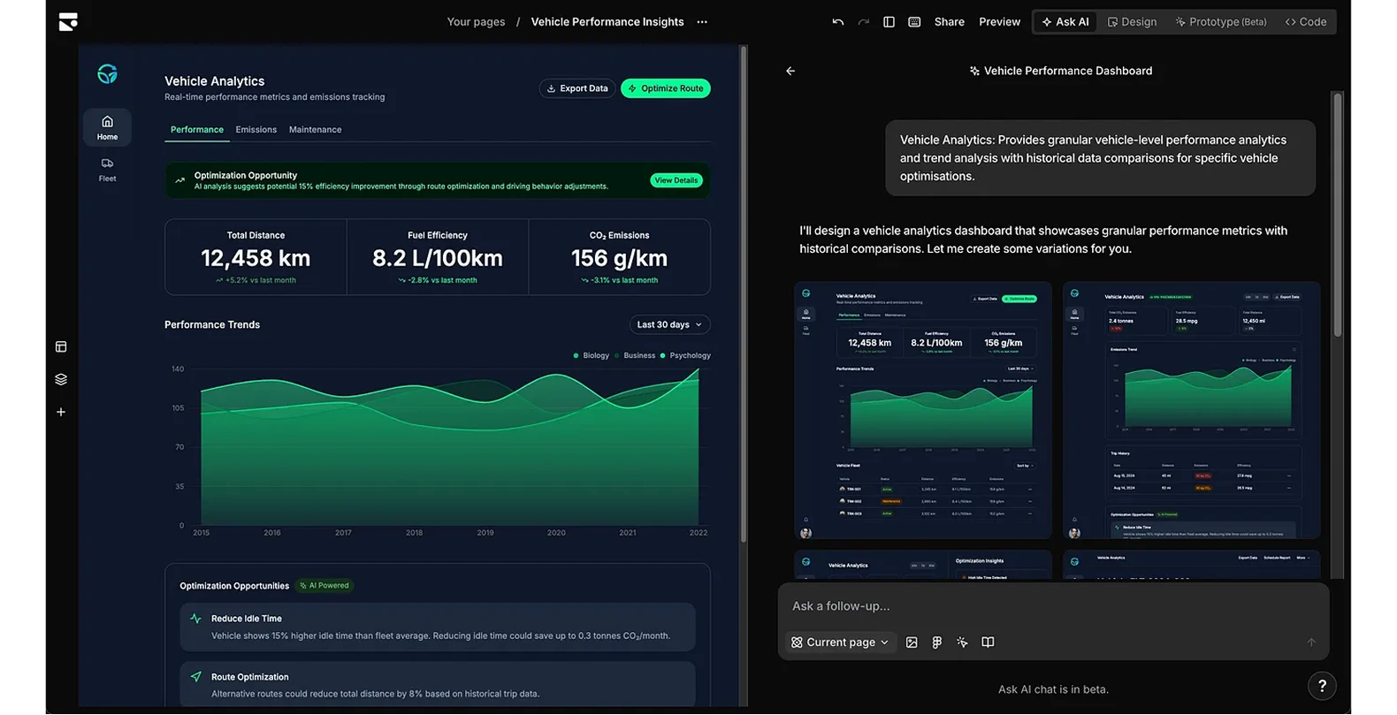This screenshot has height=715, width=1397.
Task: Select the first dashboard variation thumbnail
Action: tap(923, 410)
